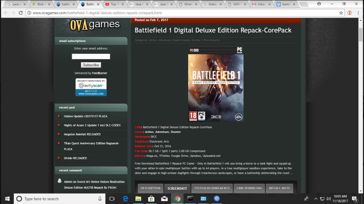The width and height of the screenshot is (364, 204).
Task: Open 'Divide-RELOADED' post
Action: 75,158
